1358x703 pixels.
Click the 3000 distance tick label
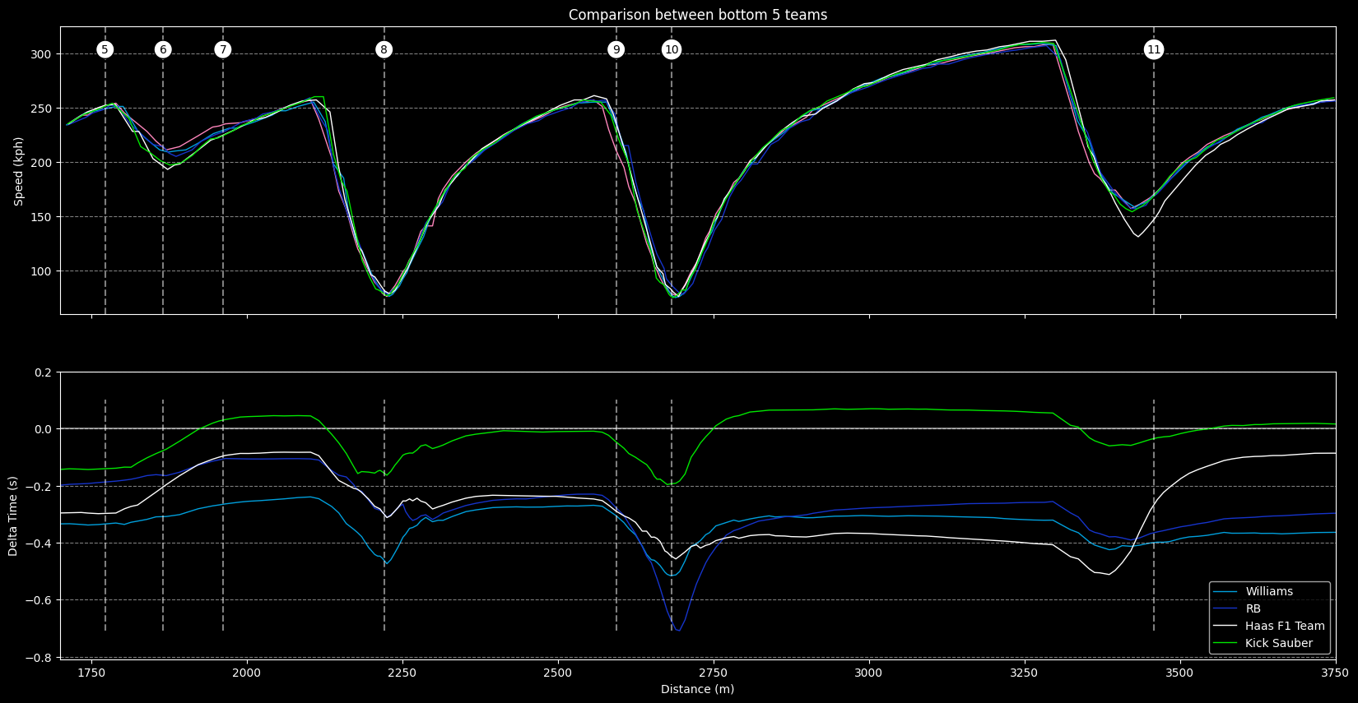[869, 672]
